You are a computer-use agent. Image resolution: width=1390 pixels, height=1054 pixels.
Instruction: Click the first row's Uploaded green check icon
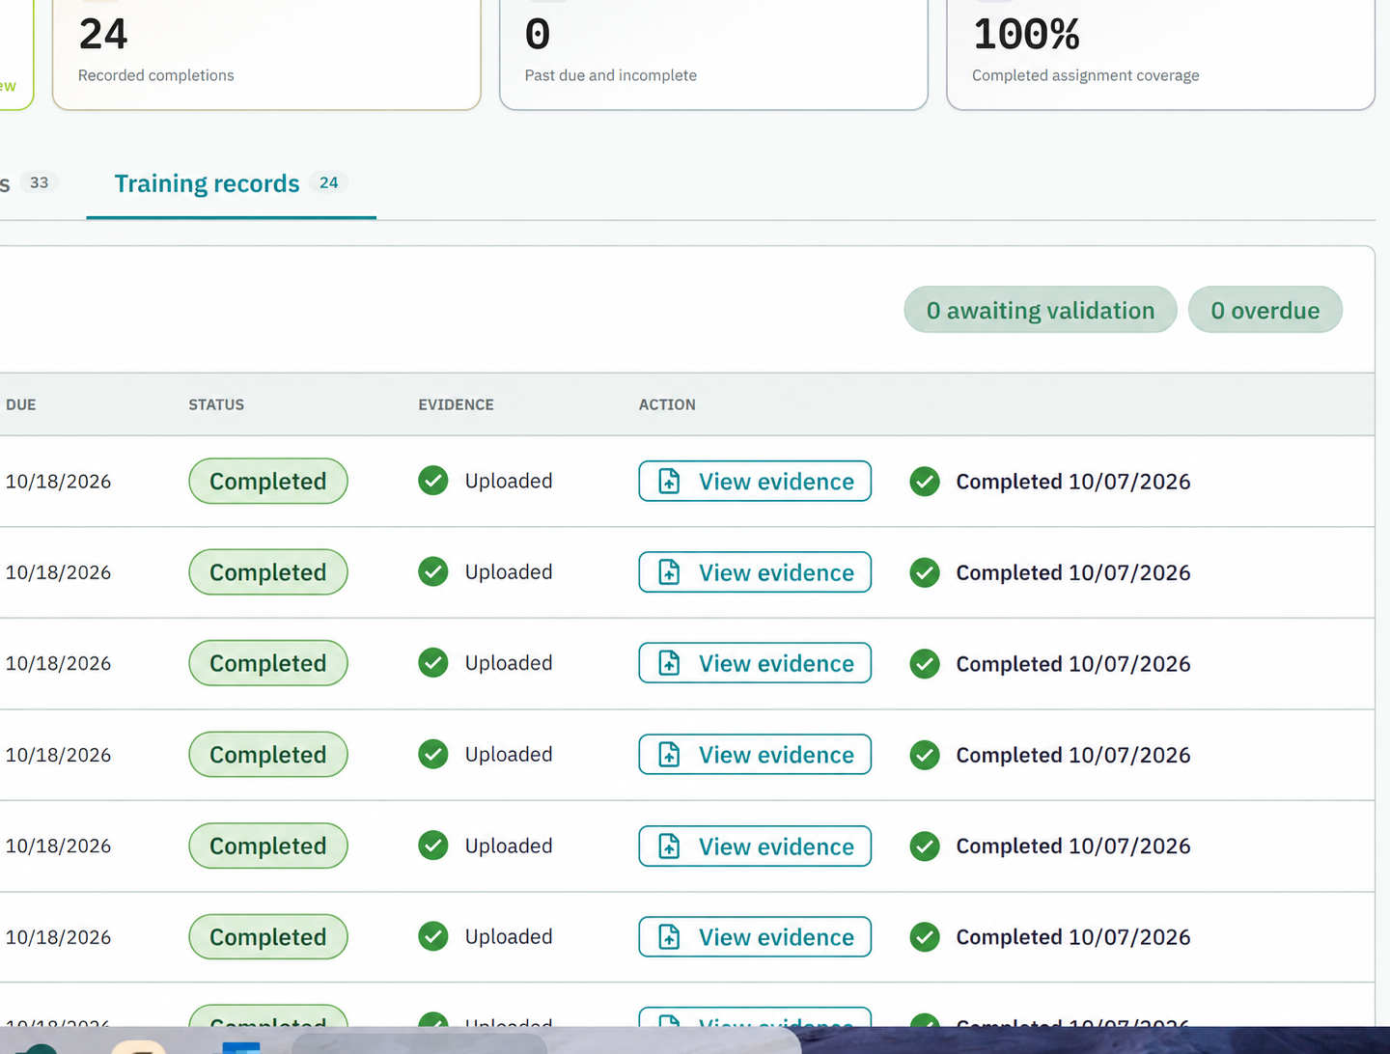coord(433,480)
